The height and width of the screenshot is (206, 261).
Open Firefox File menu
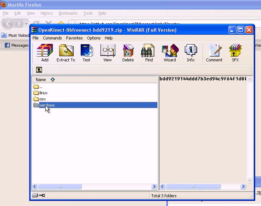[x=5, y=13]
